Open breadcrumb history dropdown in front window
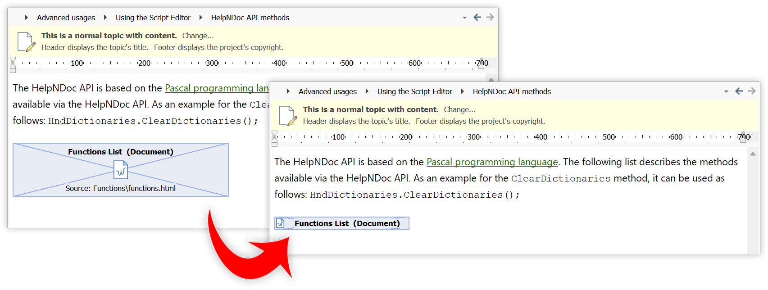Screen dimensions: 768x290 (x=726, y=92)
